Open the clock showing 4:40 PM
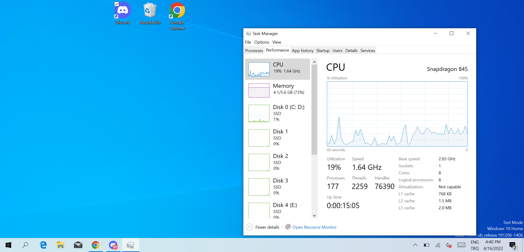 [x=493, y=245]
